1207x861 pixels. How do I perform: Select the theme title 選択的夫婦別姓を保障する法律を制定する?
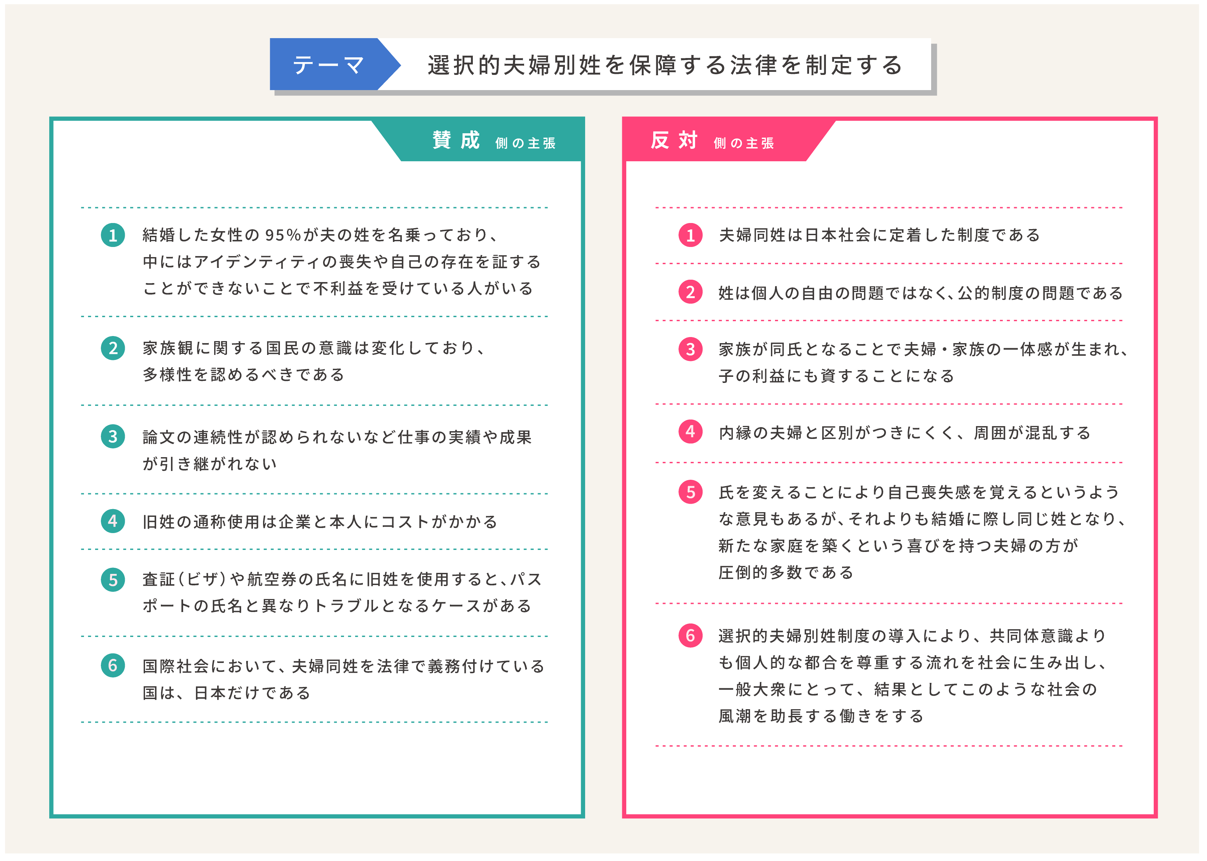(x=665, y=65)
